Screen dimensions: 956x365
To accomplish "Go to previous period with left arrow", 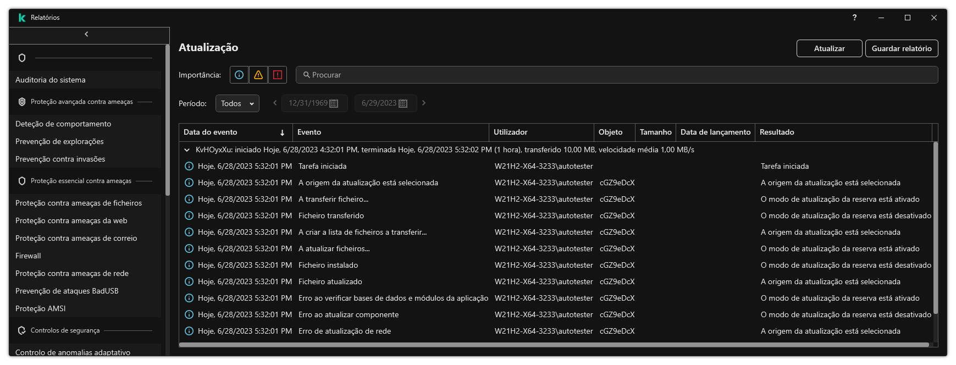I will [x=275, y=103].
